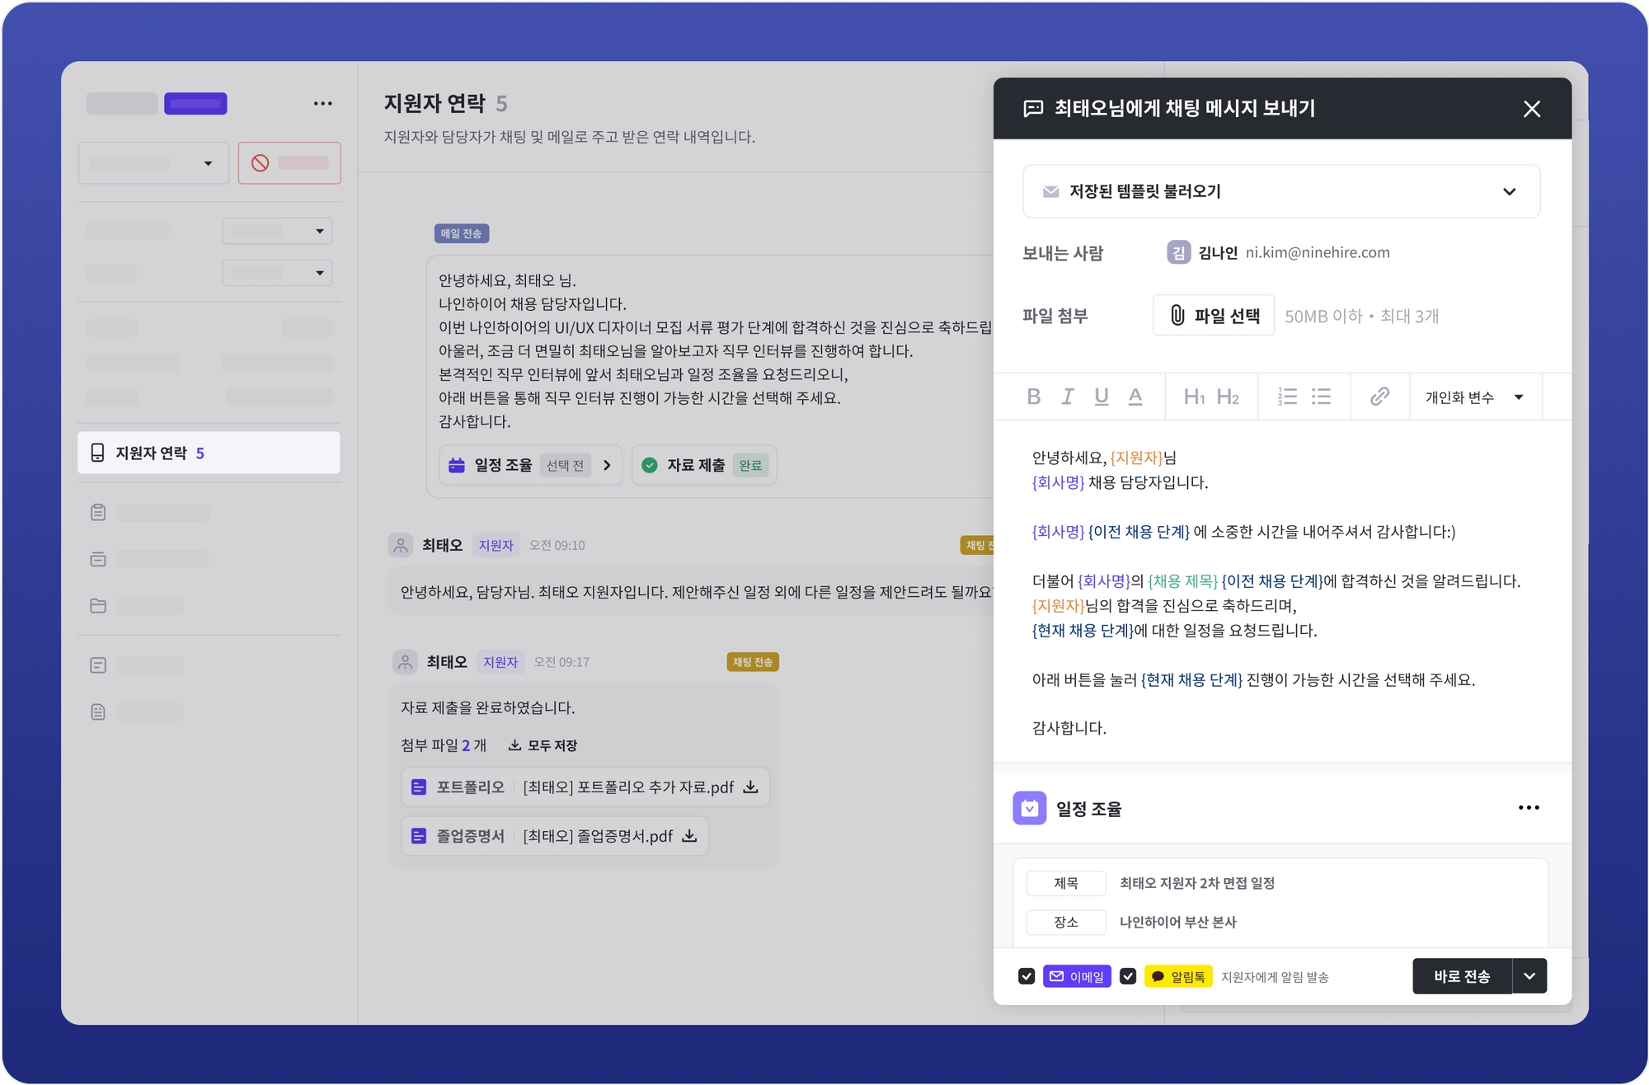Click the 제목 field with 2차 면접 일정

click(1196, 883)
